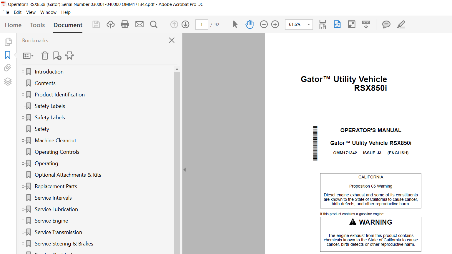This screenshot has width=452, height=254.
Task: Go to Service Transmission bookmark
Action: tap(58, 232)
